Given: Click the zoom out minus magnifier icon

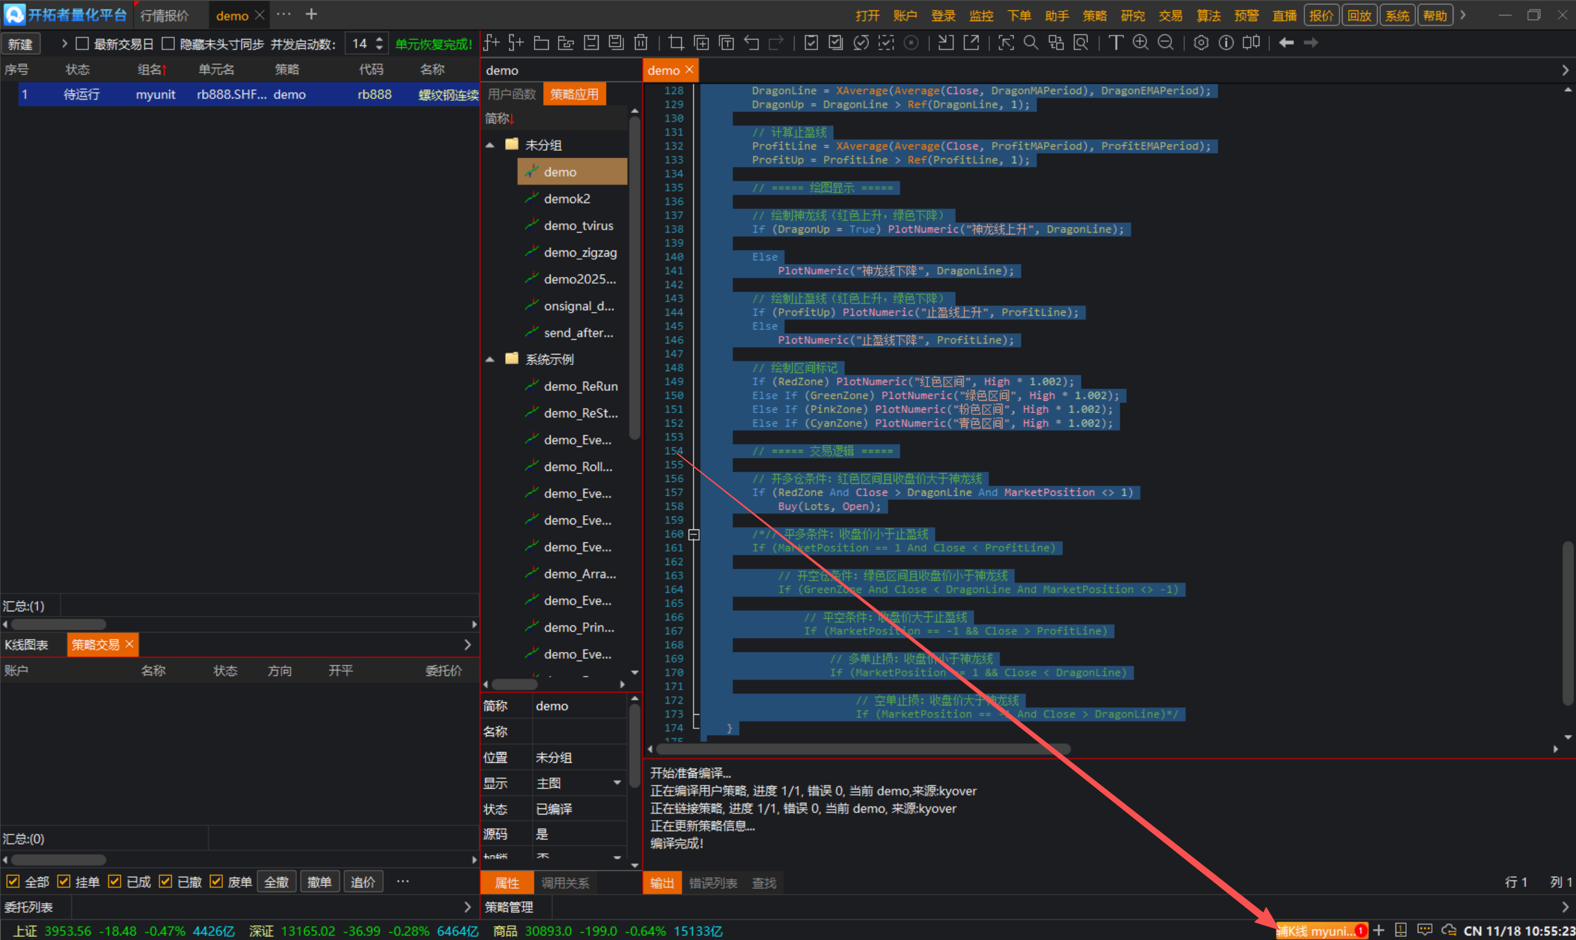Looking at the screenshot, I should point(1165,42).
